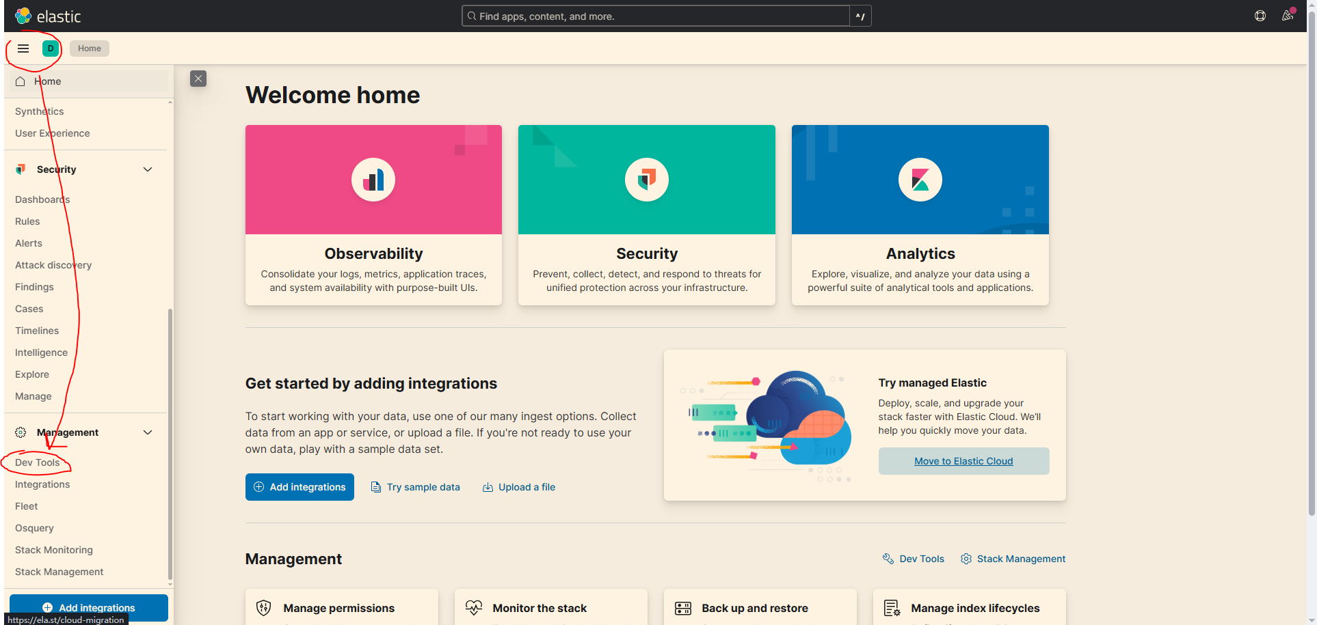Click the Management gear icon in the sidebar
This screenshot has width=1317, height=625.
21,432
